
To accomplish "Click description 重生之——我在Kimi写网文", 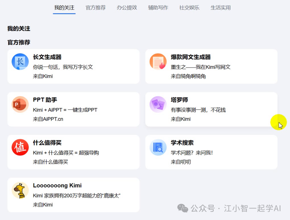I will coord(201,67).
